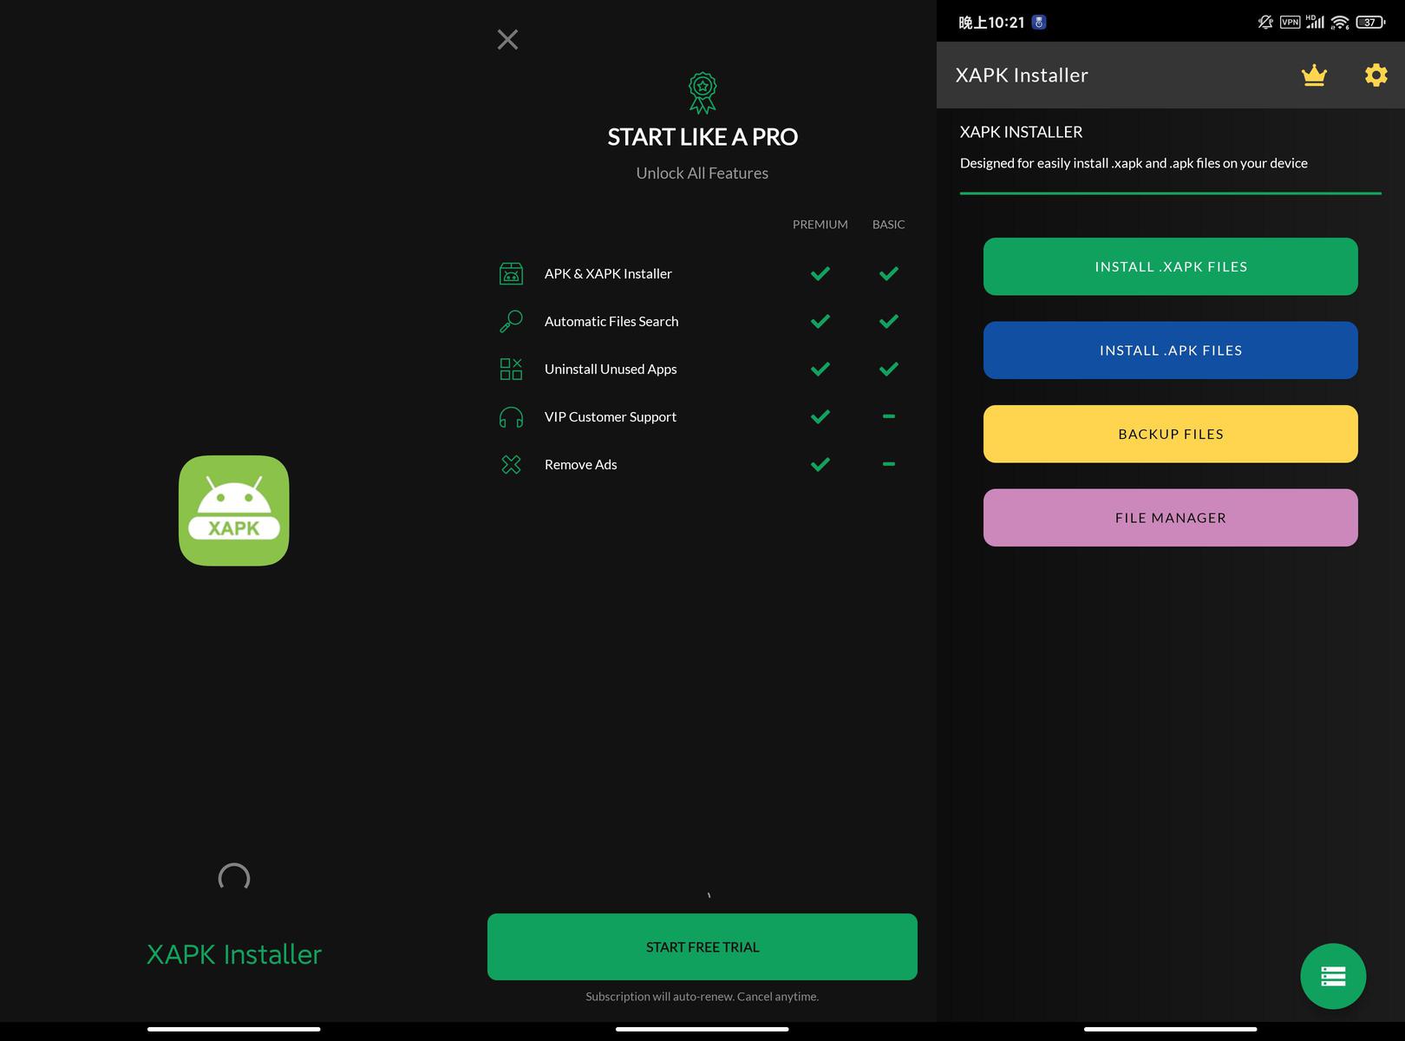This screenshot has width=1405, height=1041.
Task: Tap the cellular signal strength icon
Action: pos(1315,22)
